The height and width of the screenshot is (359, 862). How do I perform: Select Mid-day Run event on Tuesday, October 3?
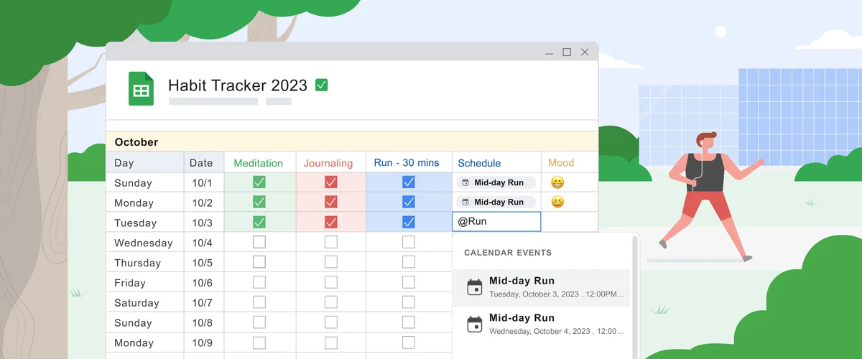tap(542, 287)
